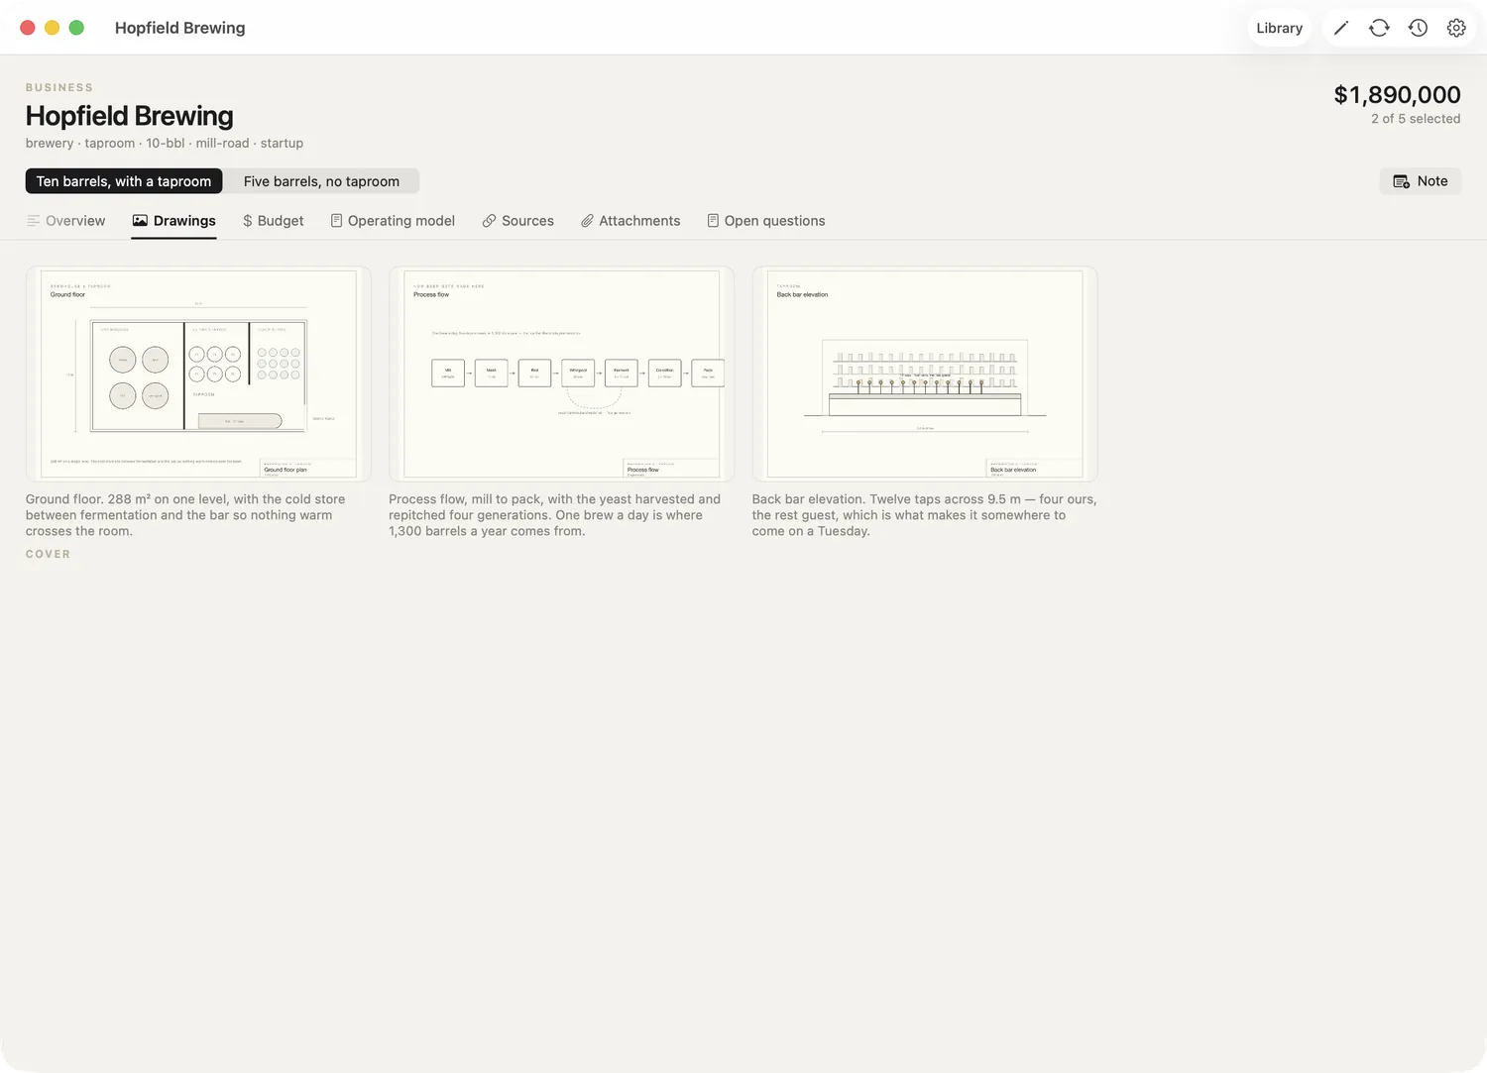
Task: Select the 'Ten barrels, with a taproom' scenario
Action: pyautogui.click(x=124, y=181)
